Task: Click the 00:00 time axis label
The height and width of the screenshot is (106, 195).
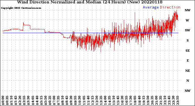Action: [3, 100]
